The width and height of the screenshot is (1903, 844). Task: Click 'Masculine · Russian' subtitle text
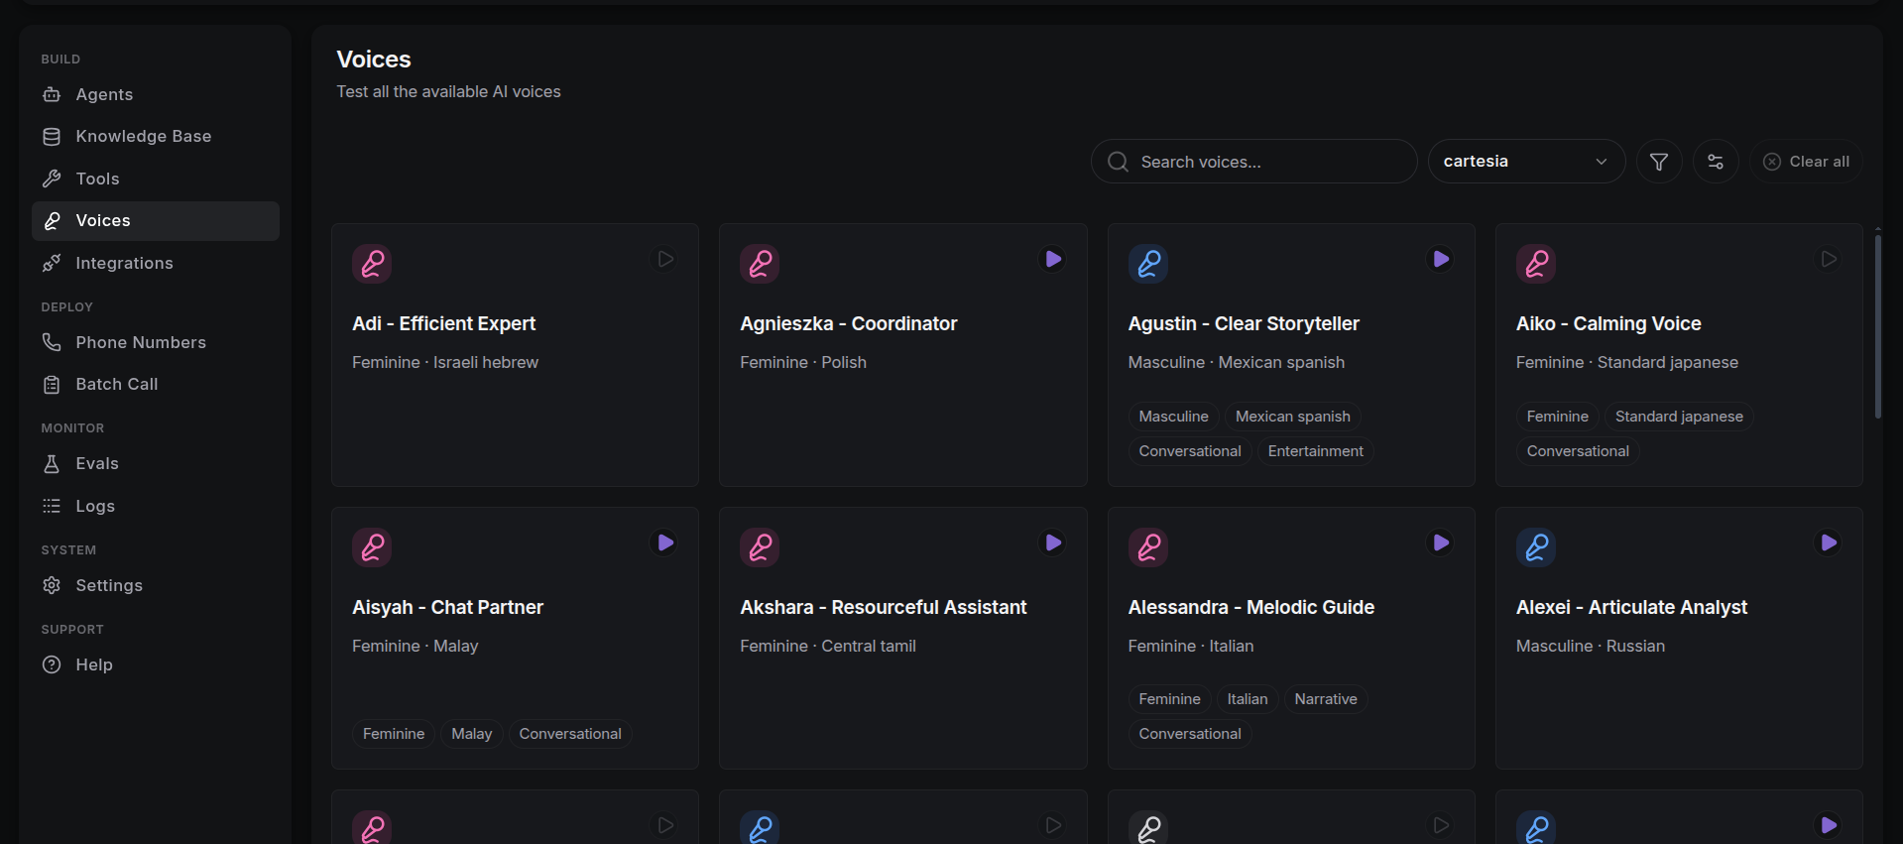click(x=1591, y=646)
